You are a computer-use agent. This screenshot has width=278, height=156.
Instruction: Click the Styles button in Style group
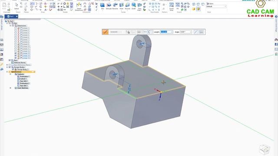coord(210,3)
